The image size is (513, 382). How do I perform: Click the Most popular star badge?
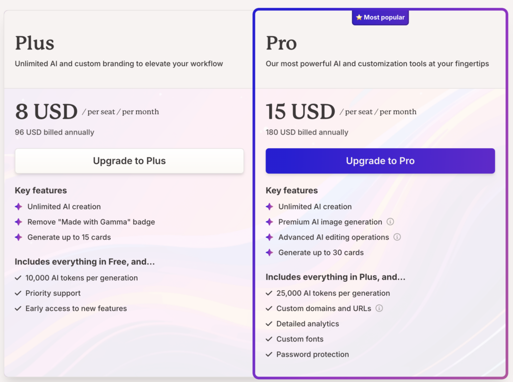tap(380, 18)
